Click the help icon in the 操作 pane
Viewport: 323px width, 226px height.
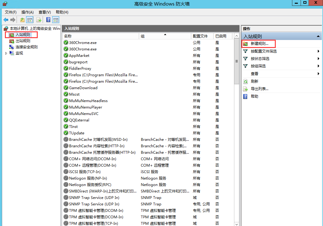pos(245,97)
